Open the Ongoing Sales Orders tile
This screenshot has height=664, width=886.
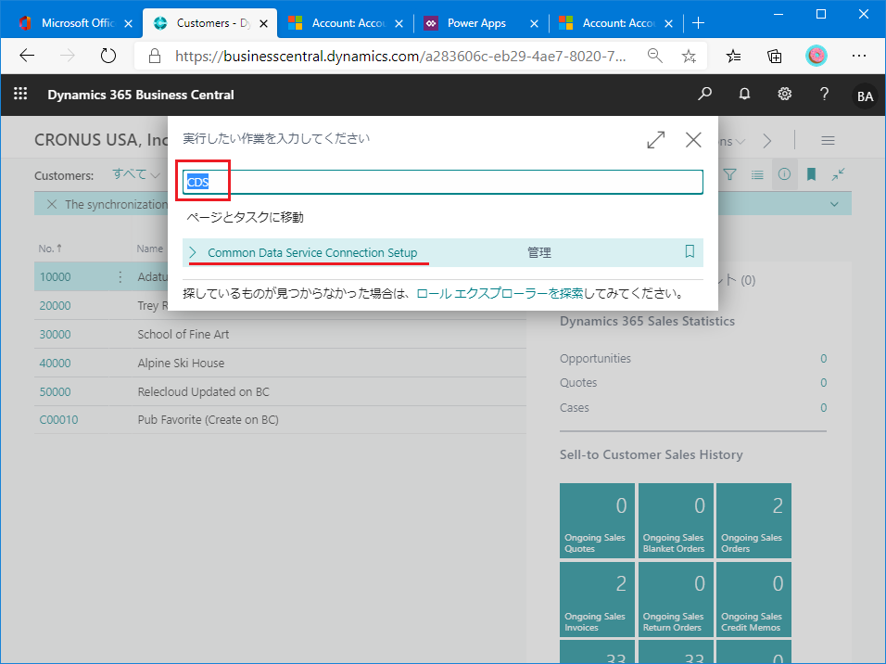(753, 520)
